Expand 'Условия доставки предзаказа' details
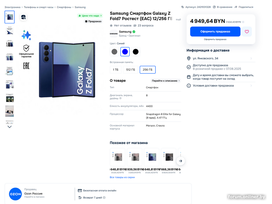Viewport: 272px width, 204px height. (x=251, y=86)
